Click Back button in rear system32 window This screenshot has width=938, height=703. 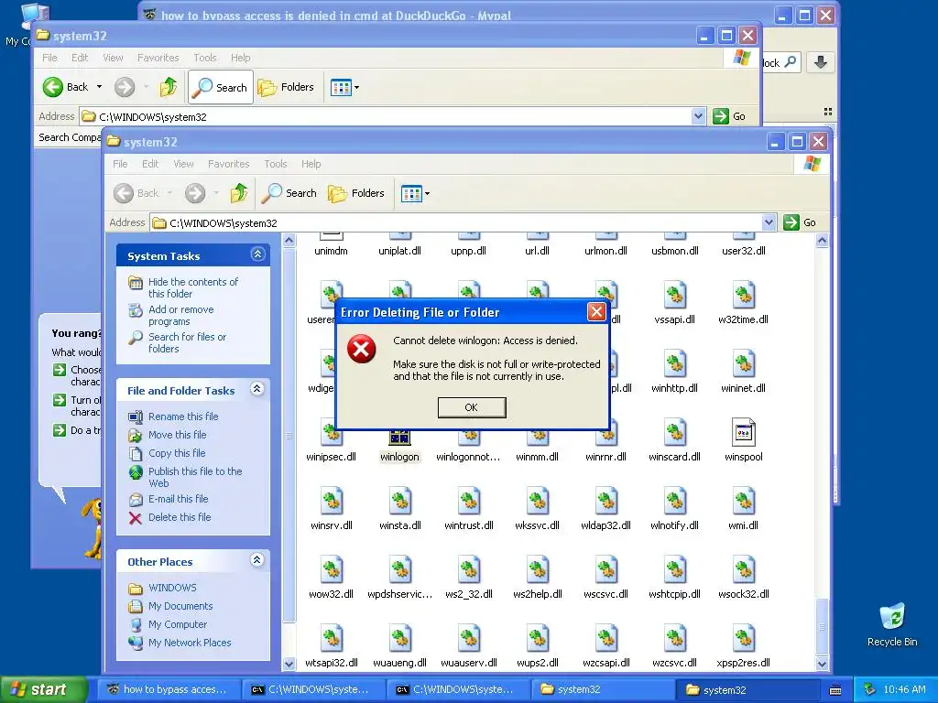[x=66, y=87]
